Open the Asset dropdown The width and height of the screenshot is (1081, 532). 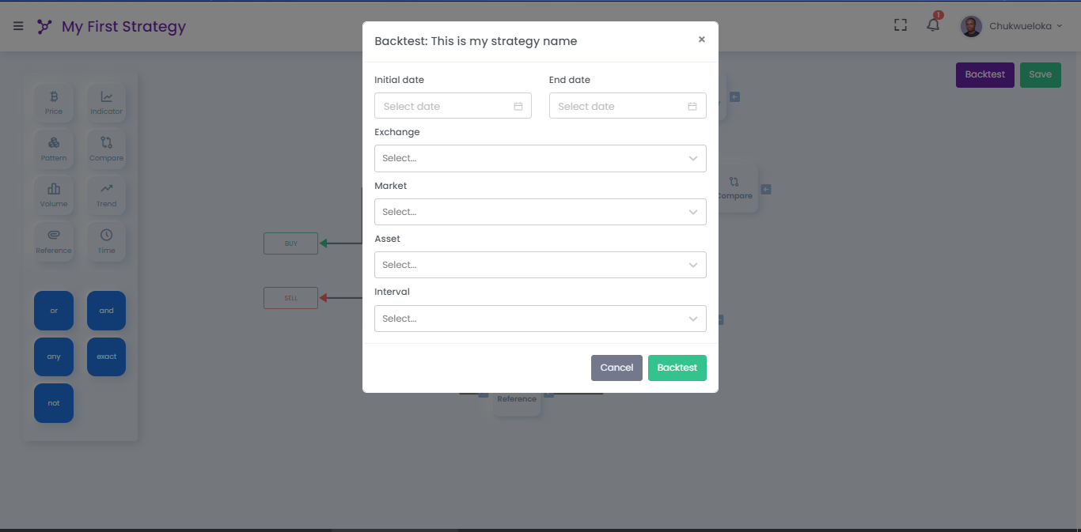pyautogui.click(x=540, y=265)
